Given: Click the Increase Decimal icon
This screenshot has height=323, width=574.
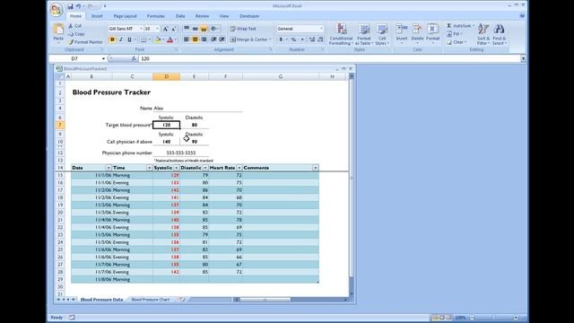Looking at the screenshot, I should tap(312, 39).
